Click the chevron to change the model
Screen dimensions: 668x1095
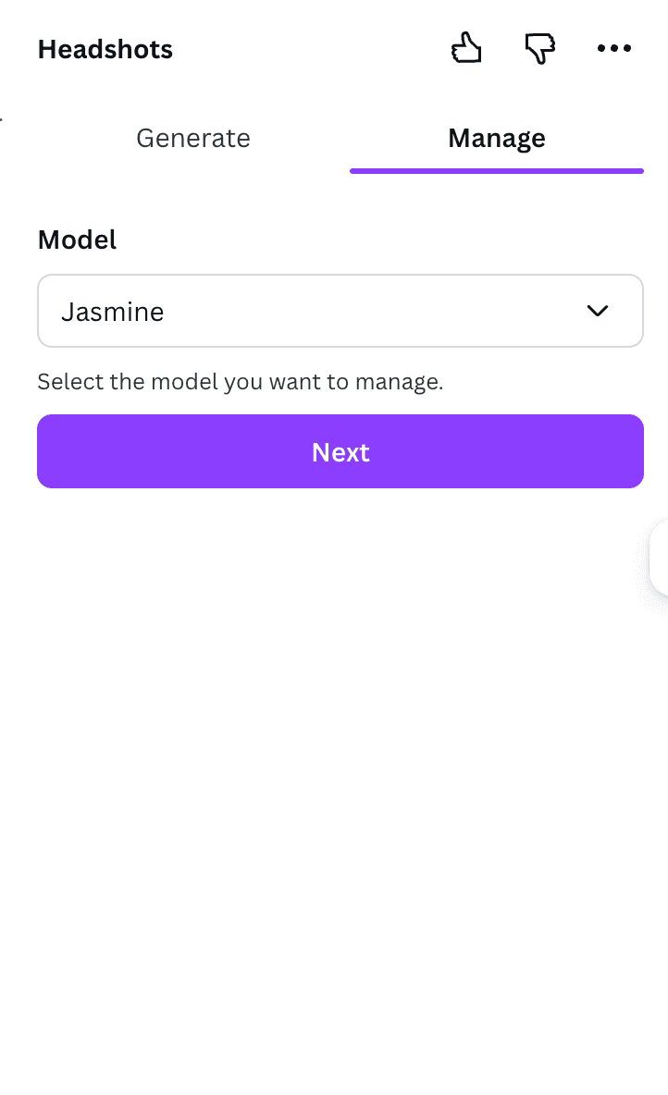[598, 311]
